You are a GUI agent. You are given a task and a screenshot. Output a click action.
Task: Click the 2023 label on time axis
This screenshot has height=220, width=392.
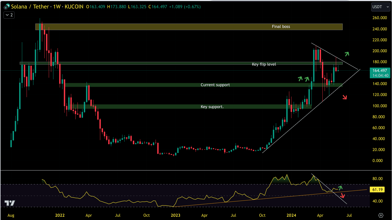(175, 215)
